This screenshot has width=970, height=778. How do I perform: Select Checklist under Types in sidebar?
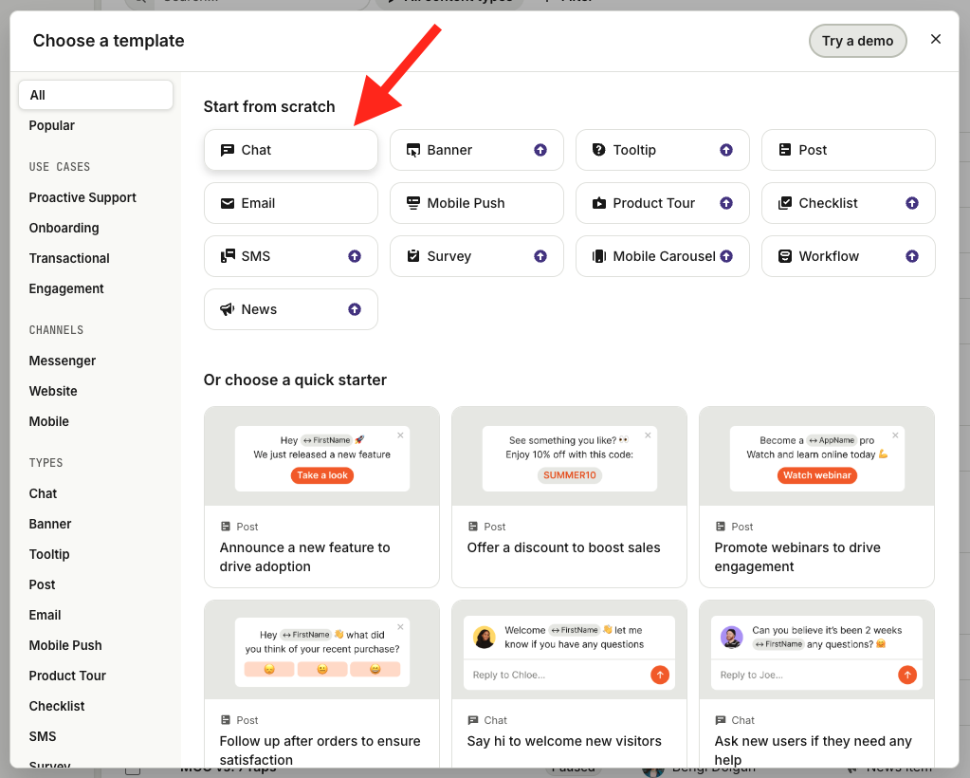(x=57, y=706)
